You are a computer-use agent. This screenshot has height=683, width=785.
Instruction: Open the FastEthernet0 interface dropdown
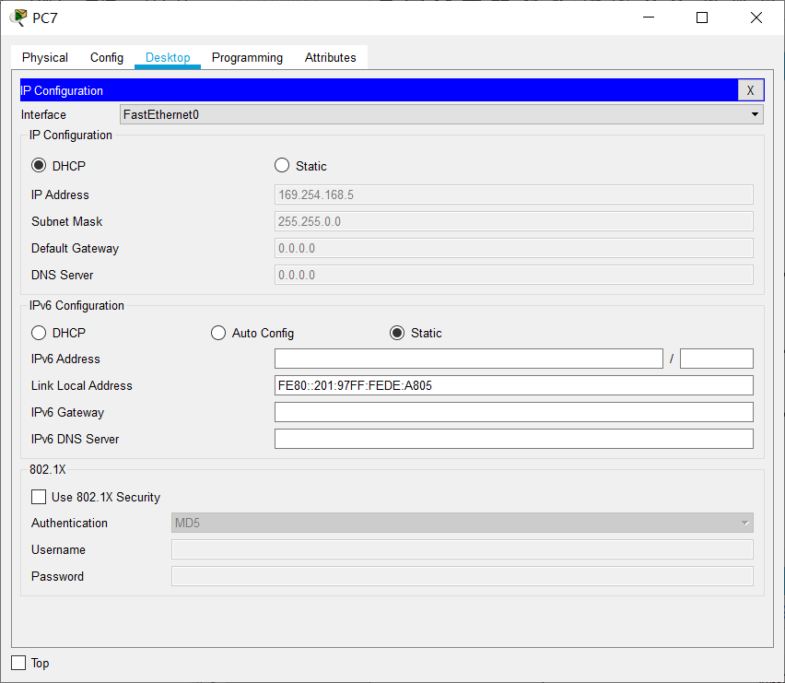point(441,114)
